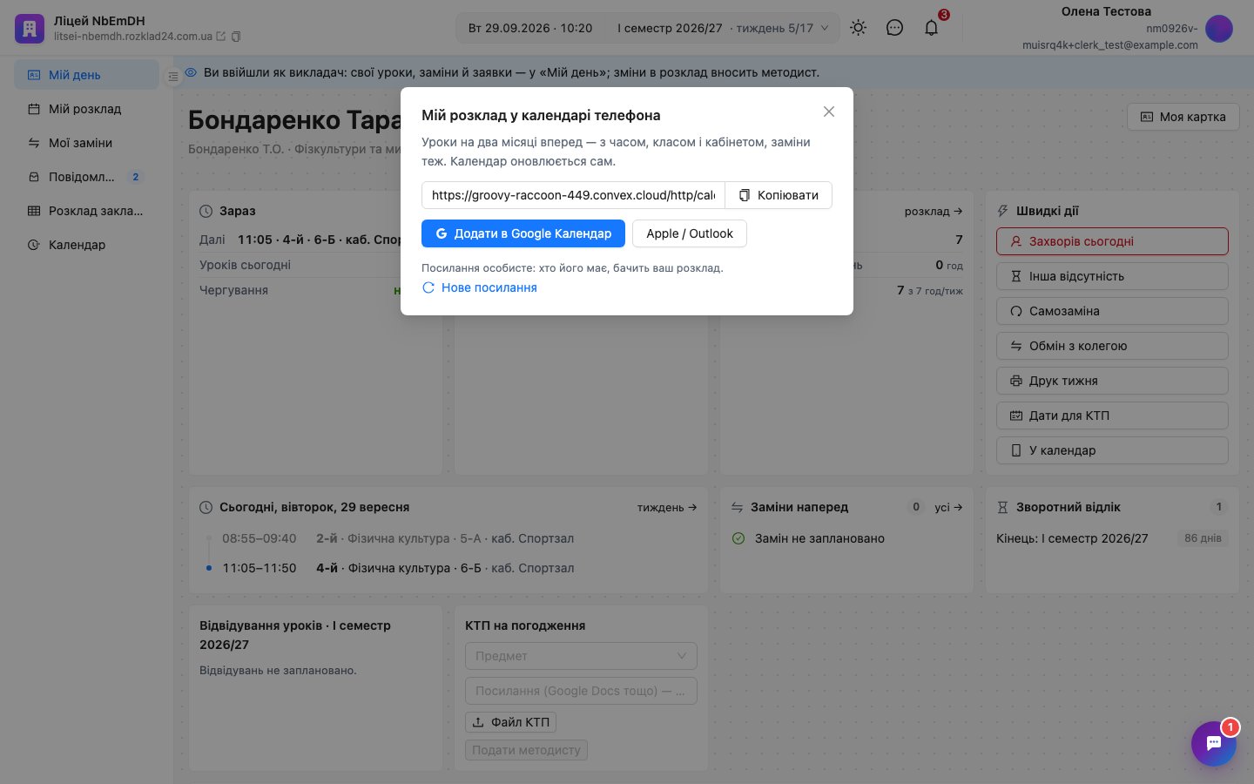The width and height of the screenshot is (1254, 784).
Task: Follow the тиждень arrow link
Action: coord(667,507)
